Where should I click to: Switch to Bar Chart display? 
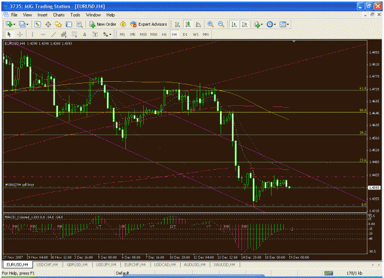(178, 24)
